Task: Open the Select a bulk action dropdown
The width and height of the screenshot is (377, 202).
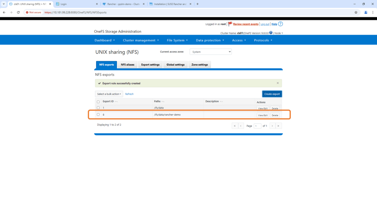Action: click(x=109, y=94)
